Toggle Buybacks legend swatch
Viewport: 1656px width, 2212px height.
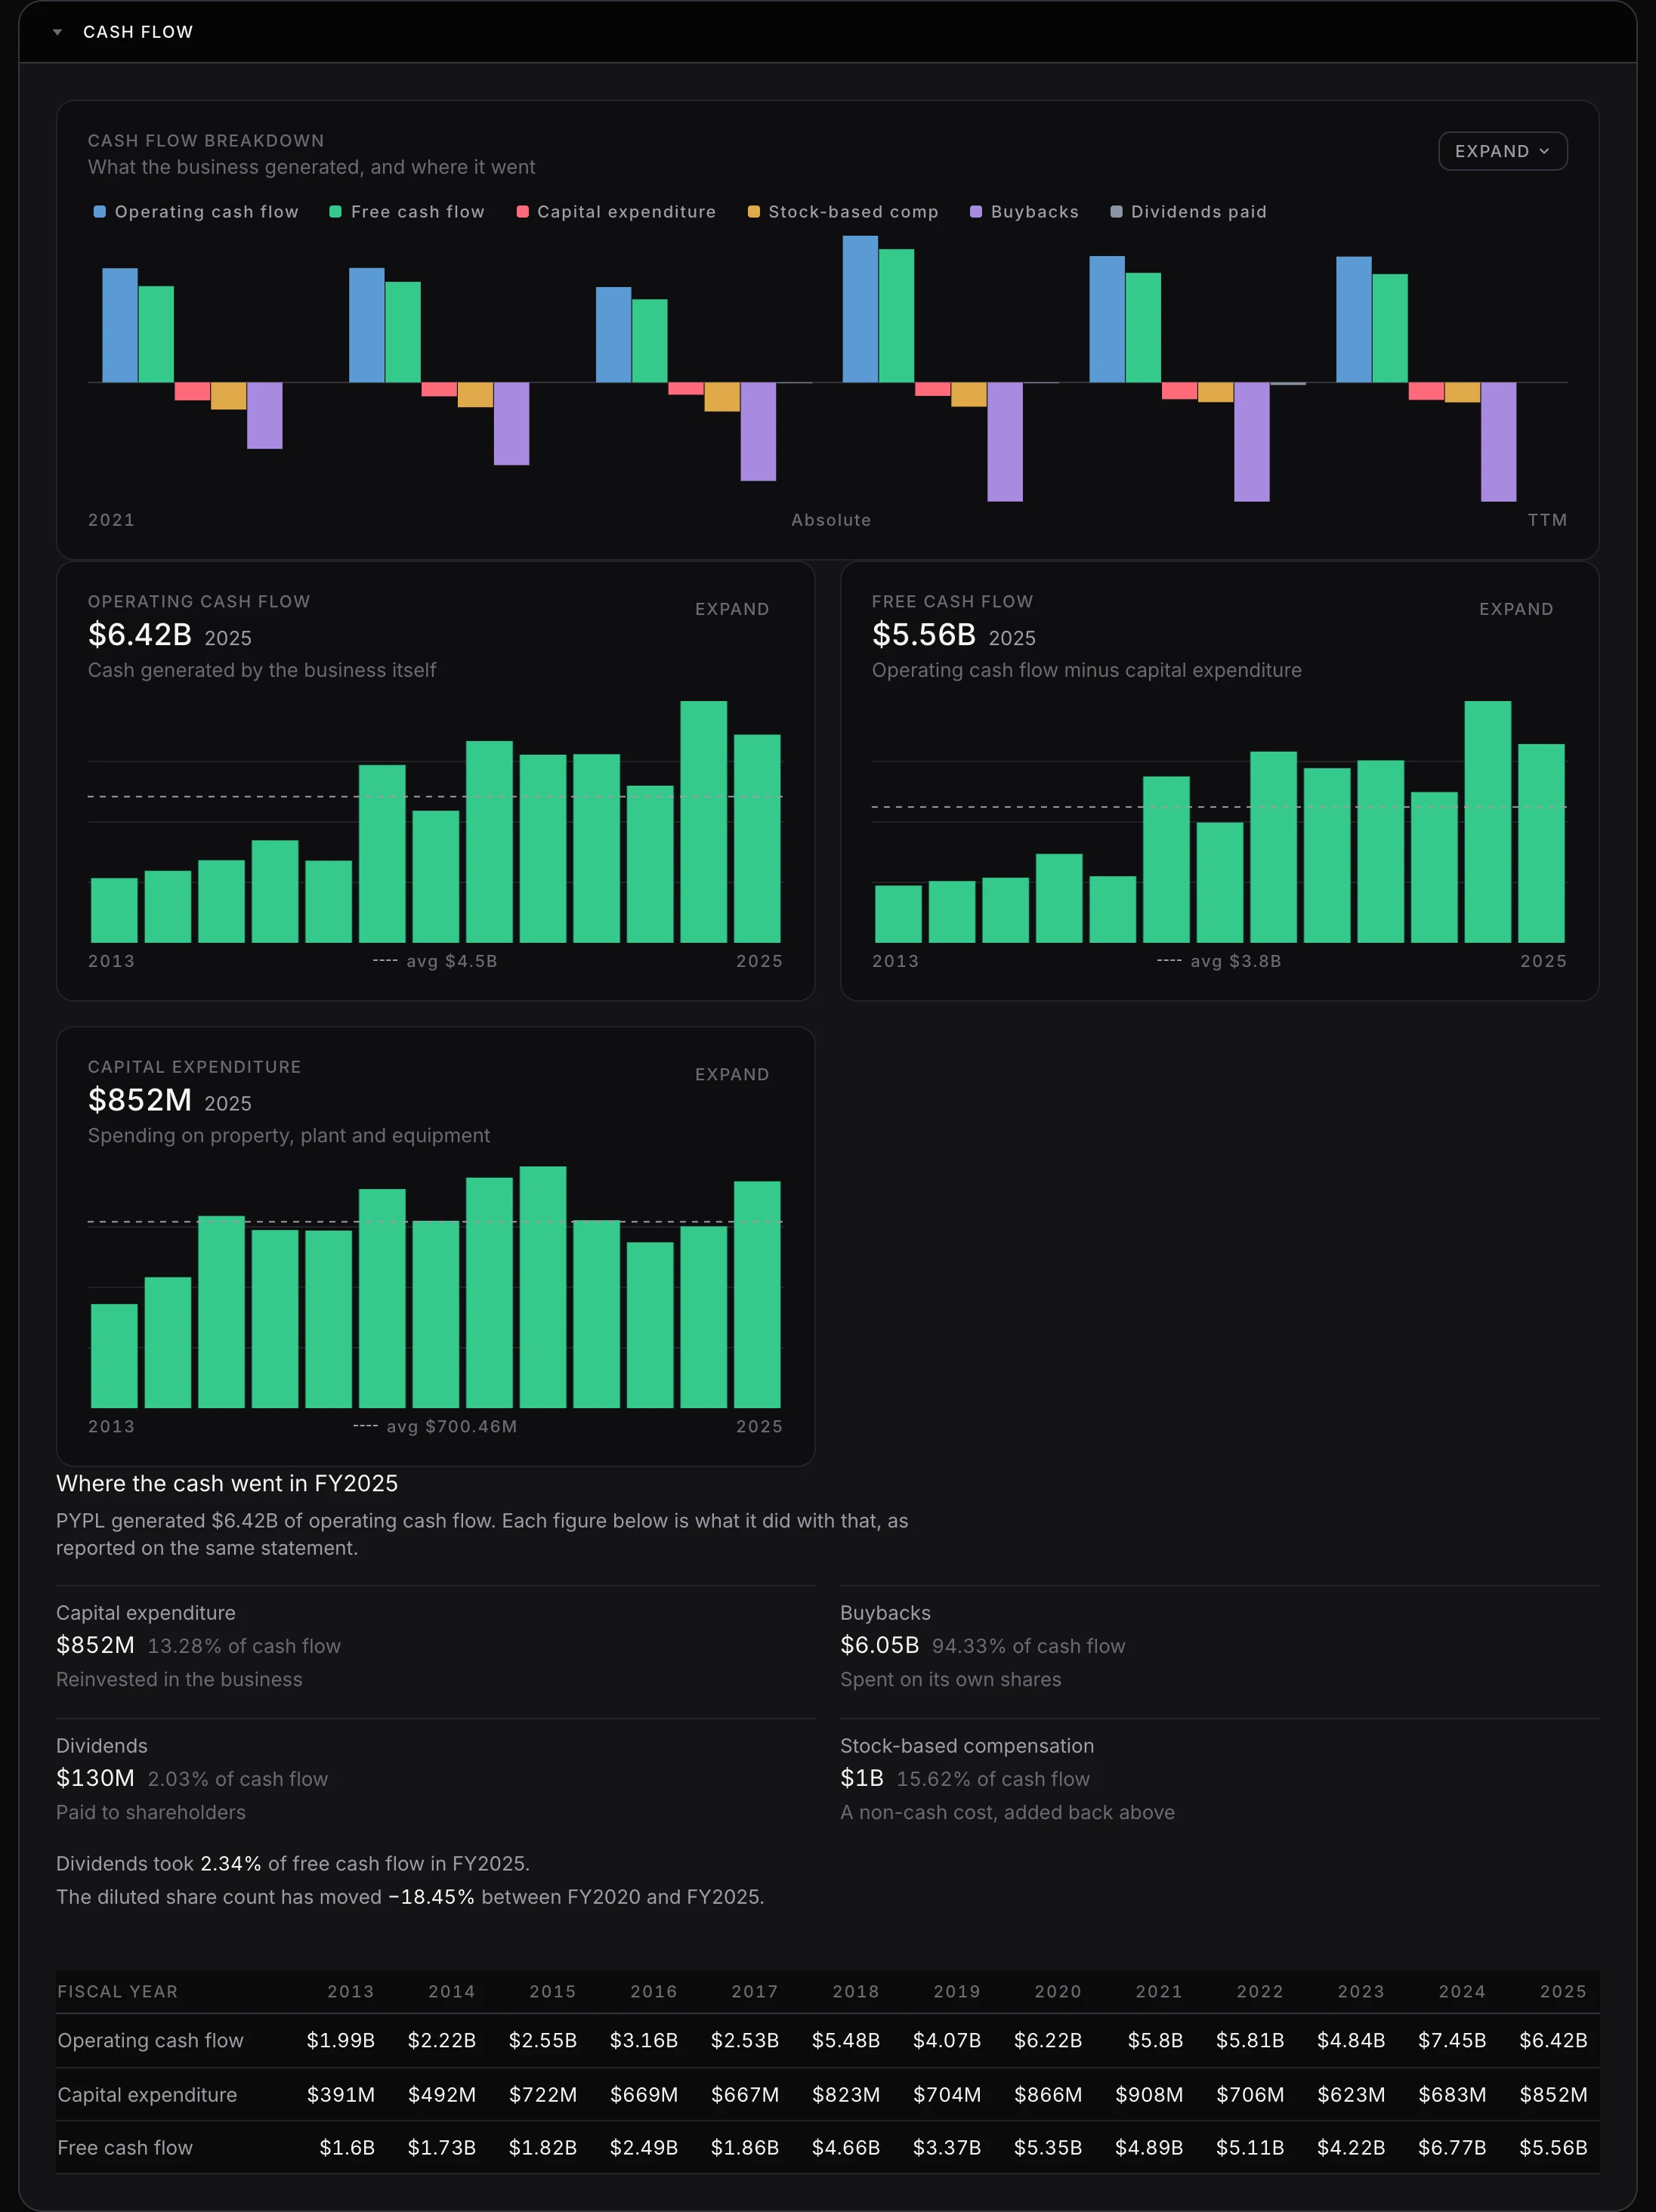point(976,212)
